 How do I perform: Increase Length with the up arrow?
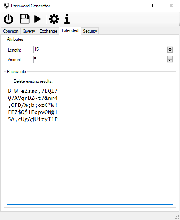click(170, 48)
